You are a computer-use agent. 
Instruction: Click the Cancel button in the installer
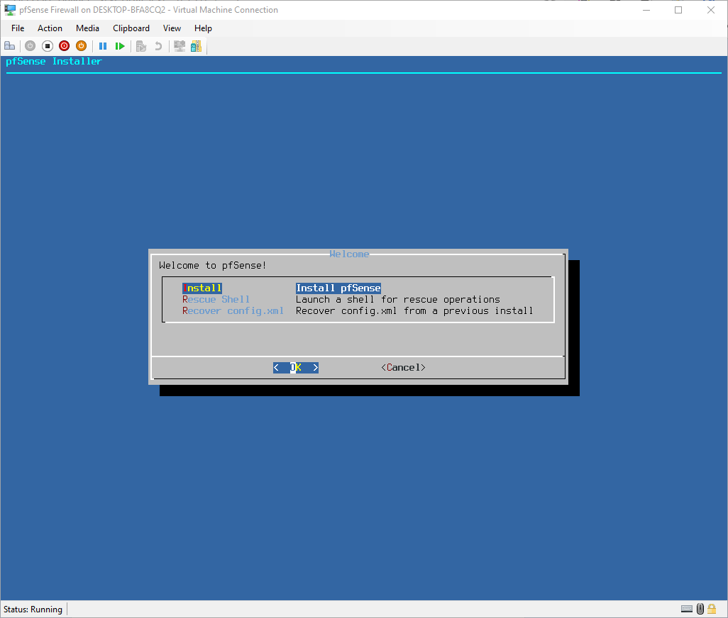[x=403, y=368]
